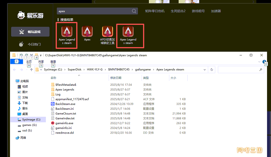The height and width of the screenshot is (157, 271).
Task: Launch the APEX匹配区域锁定工具 game icon
Action: [x=107, y=31]
